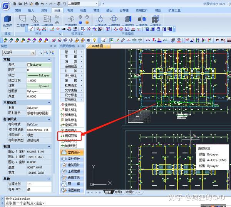Collapse the 视图 properties section

49,146
